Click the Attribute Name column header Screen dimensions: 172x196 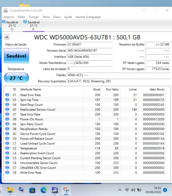tap(31, 89)
